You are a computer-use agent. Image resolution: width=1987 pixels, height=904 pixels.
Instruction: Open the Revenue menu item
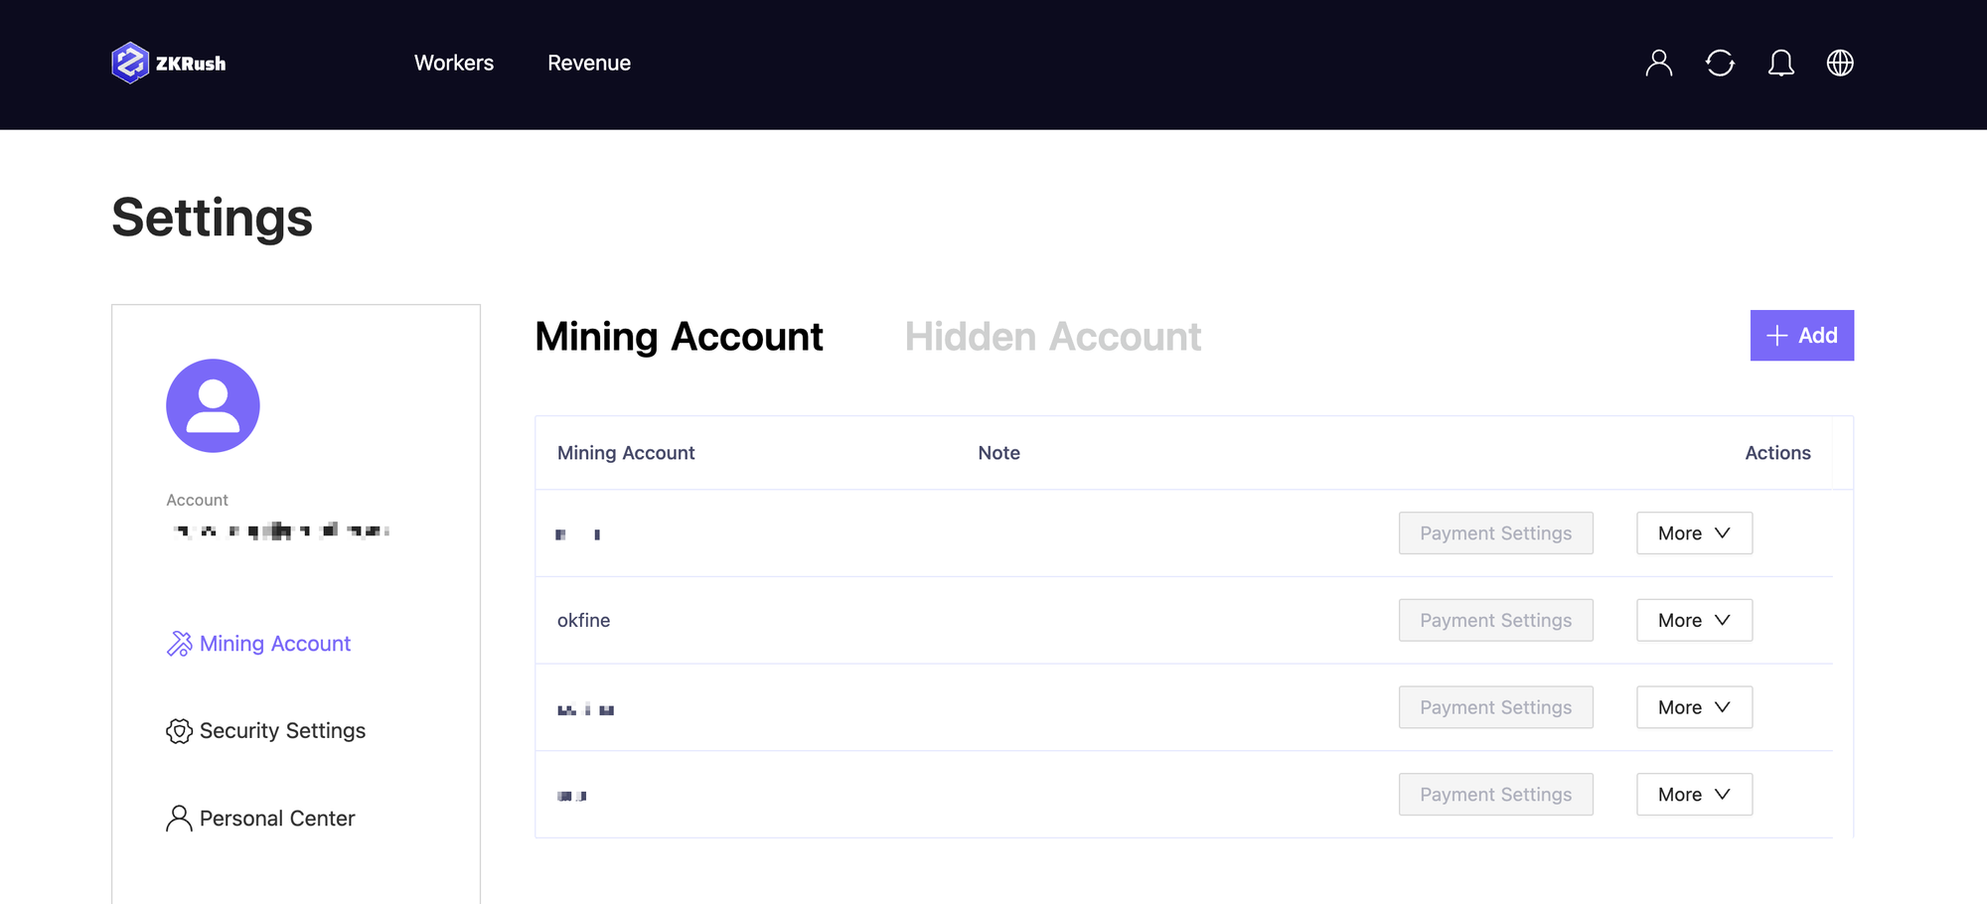[589, 63]
